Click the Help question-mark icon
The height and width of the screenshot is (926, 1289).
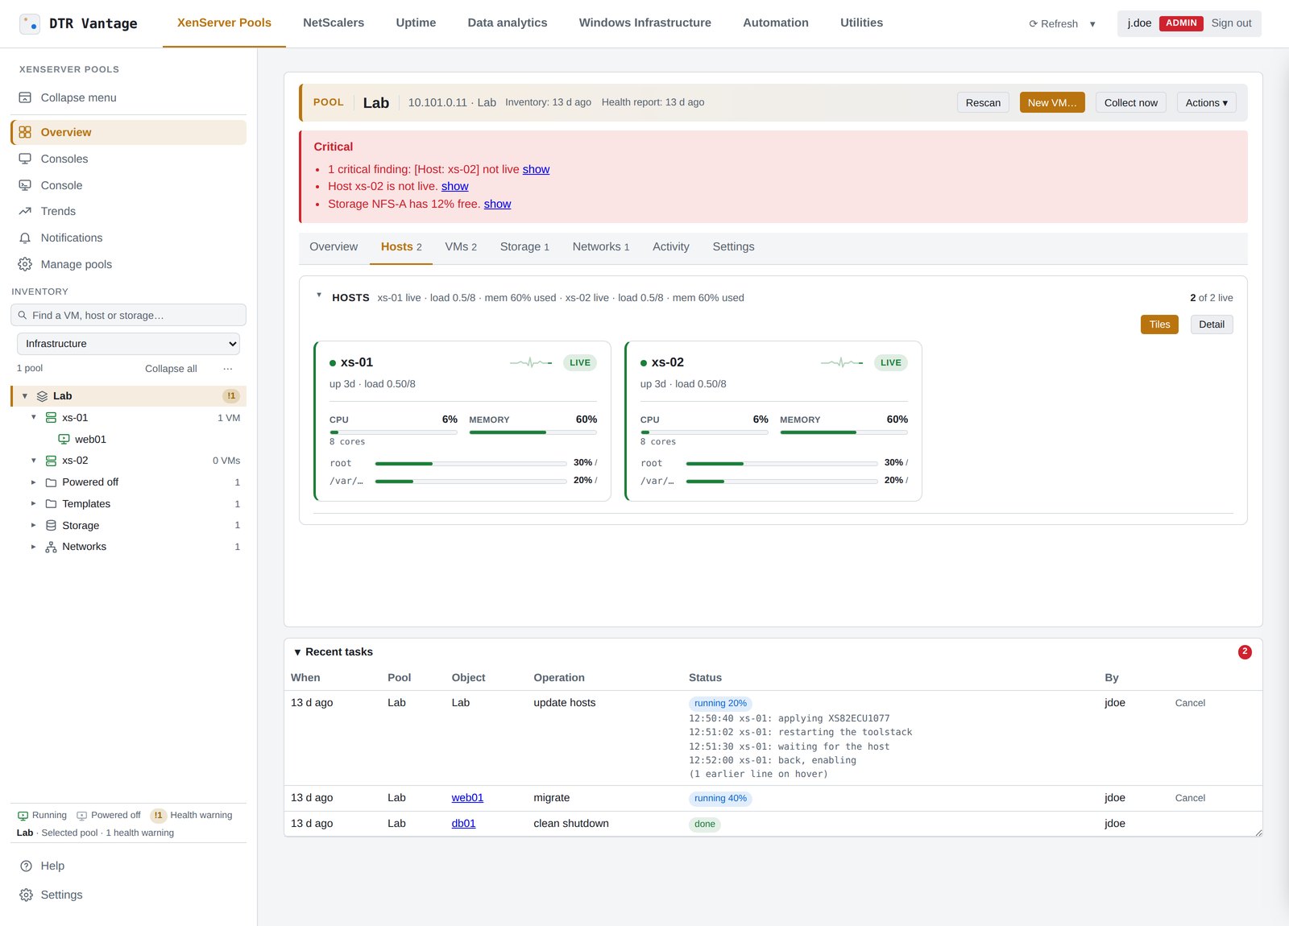click(x=26, y=866)
